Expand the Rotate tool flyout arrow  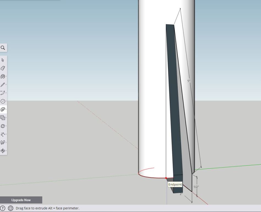tap(6, 126)
